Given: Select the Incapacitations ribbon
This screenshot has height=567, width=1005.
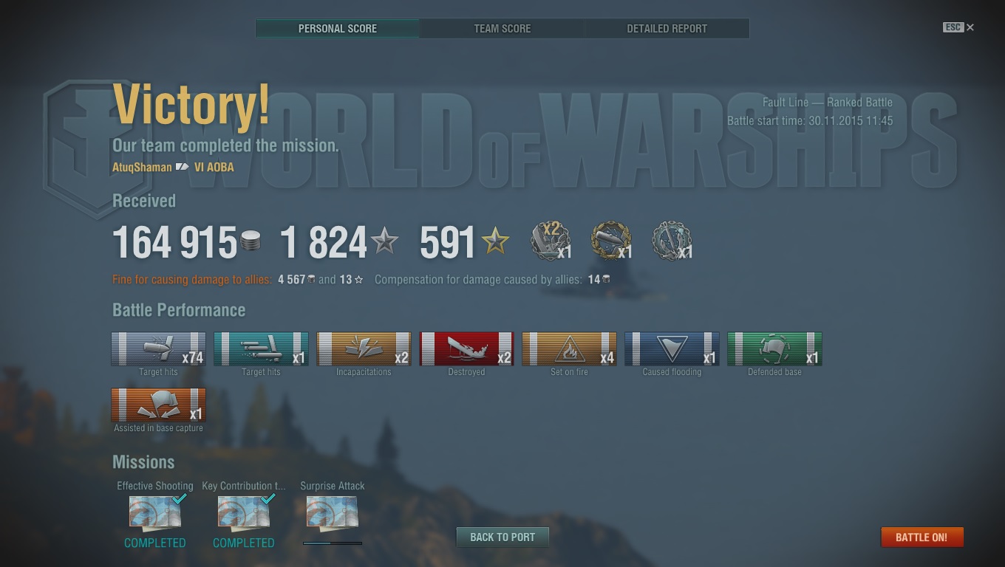Looking at the screenshot, I should tap(364, 348).
